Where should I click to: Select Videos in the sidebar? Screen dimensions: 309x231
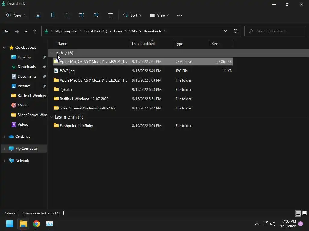(23, 124)
